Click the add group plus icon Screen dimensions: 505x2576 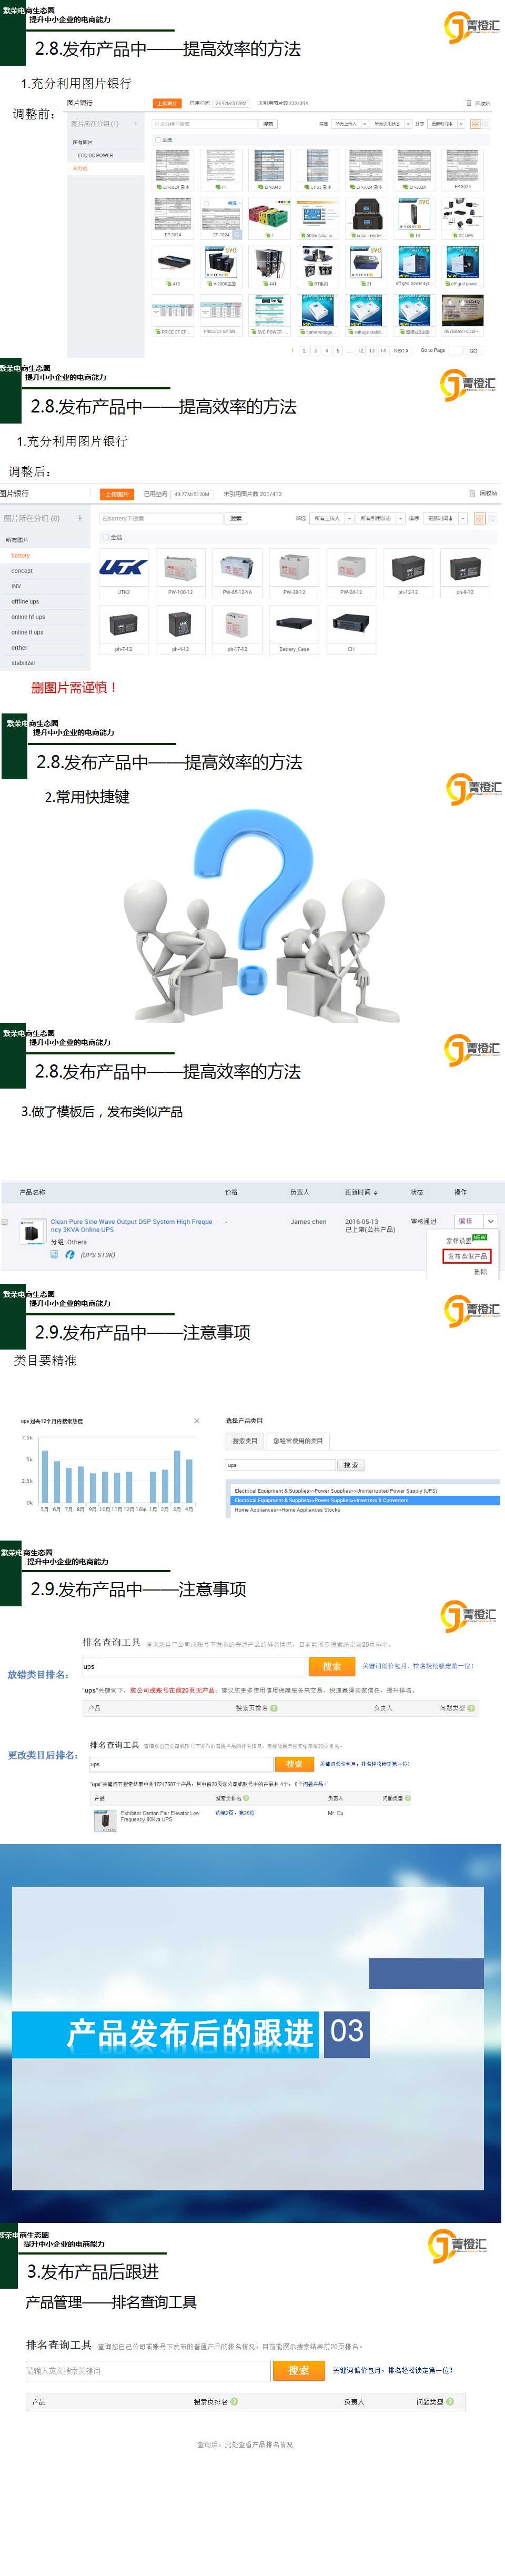[80, 518]
